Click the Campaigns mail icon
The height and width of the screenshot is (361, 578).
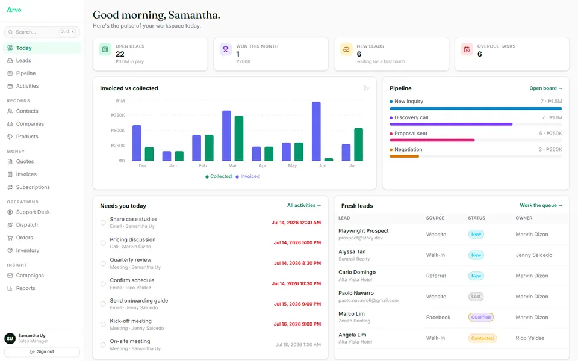(10, 276)
